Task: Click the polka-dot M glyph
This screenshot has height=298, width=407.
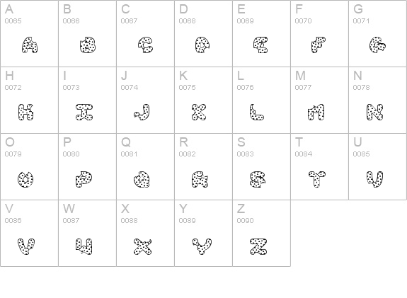Action: pos(316,112)
